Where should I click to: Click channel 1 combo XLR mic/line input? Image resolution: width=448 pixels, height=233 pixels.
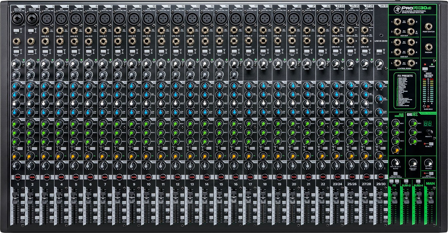coord(16,19)
